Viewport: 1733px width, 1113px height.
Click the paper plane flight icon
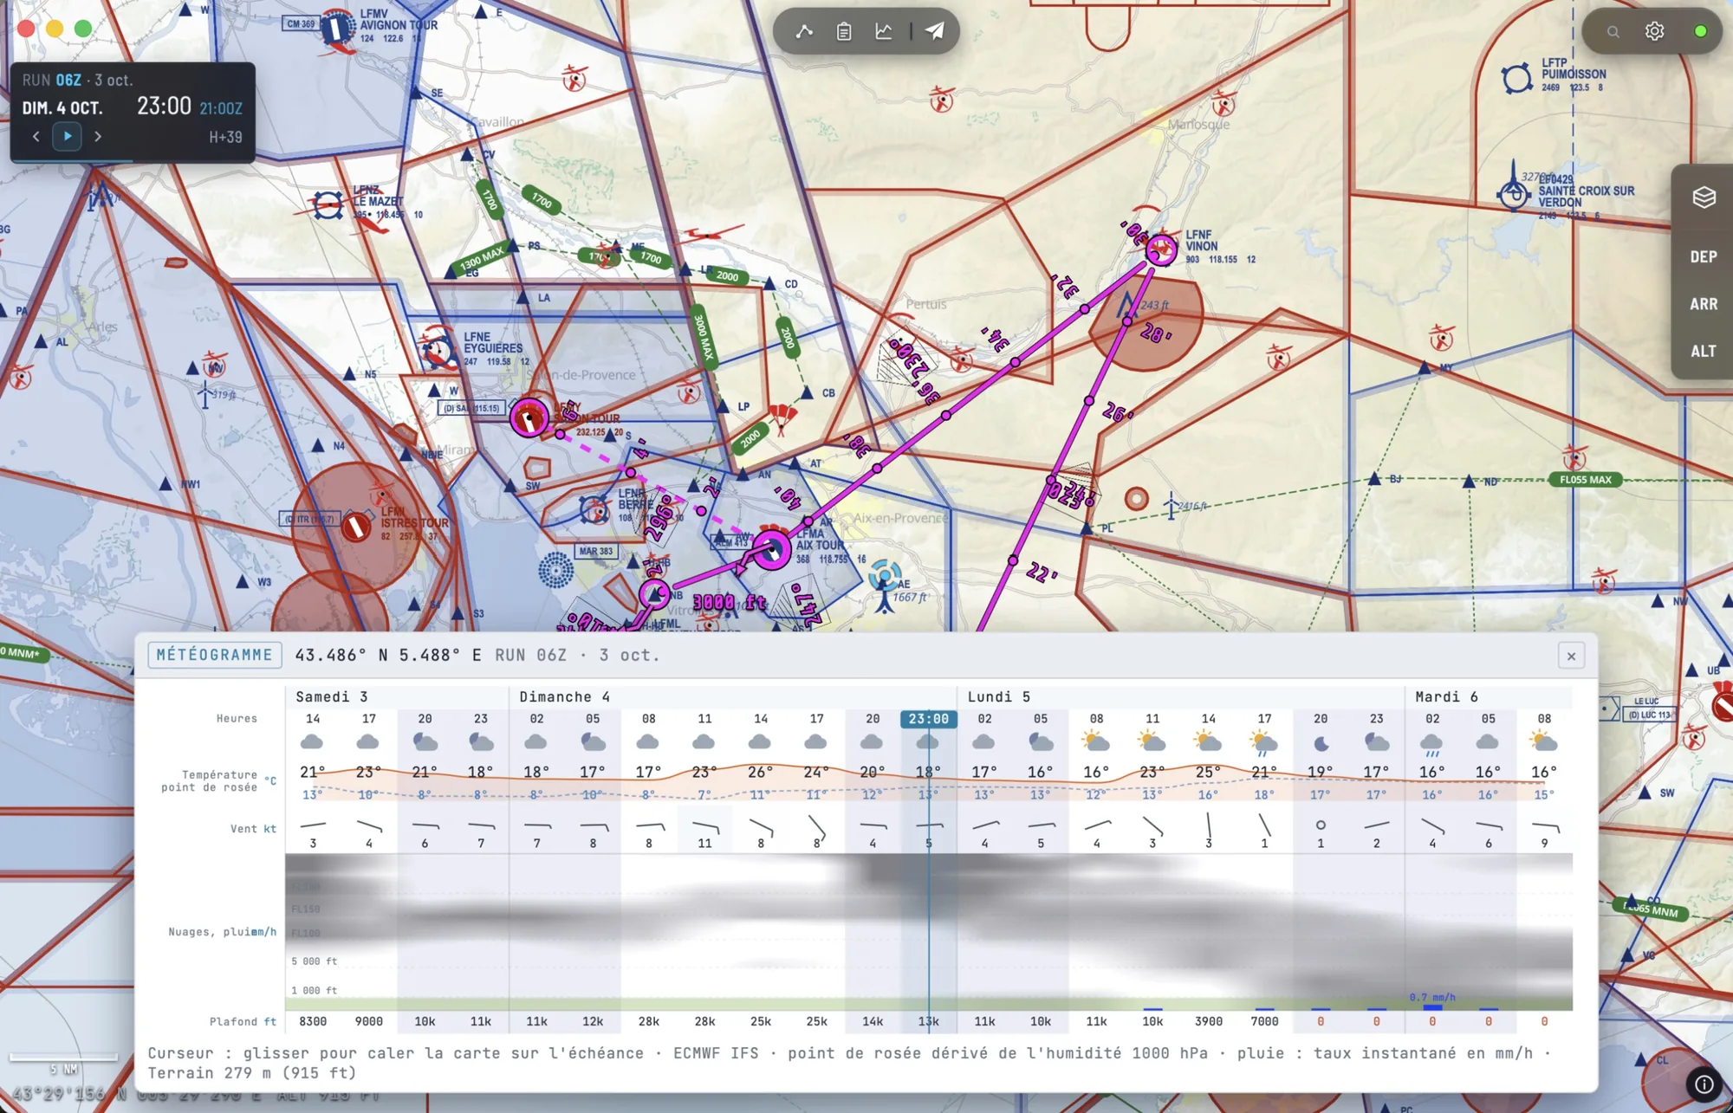coord(935,31)
